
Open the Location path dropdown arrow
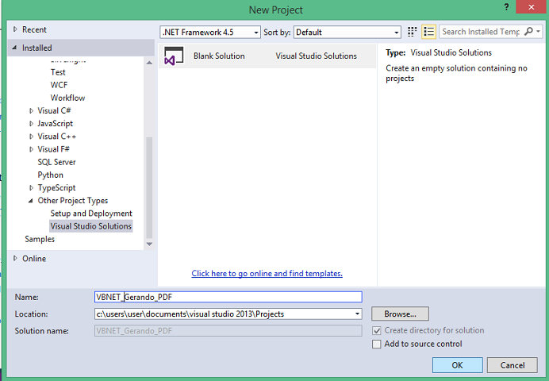pyautogui.click(x=357, y=314)
